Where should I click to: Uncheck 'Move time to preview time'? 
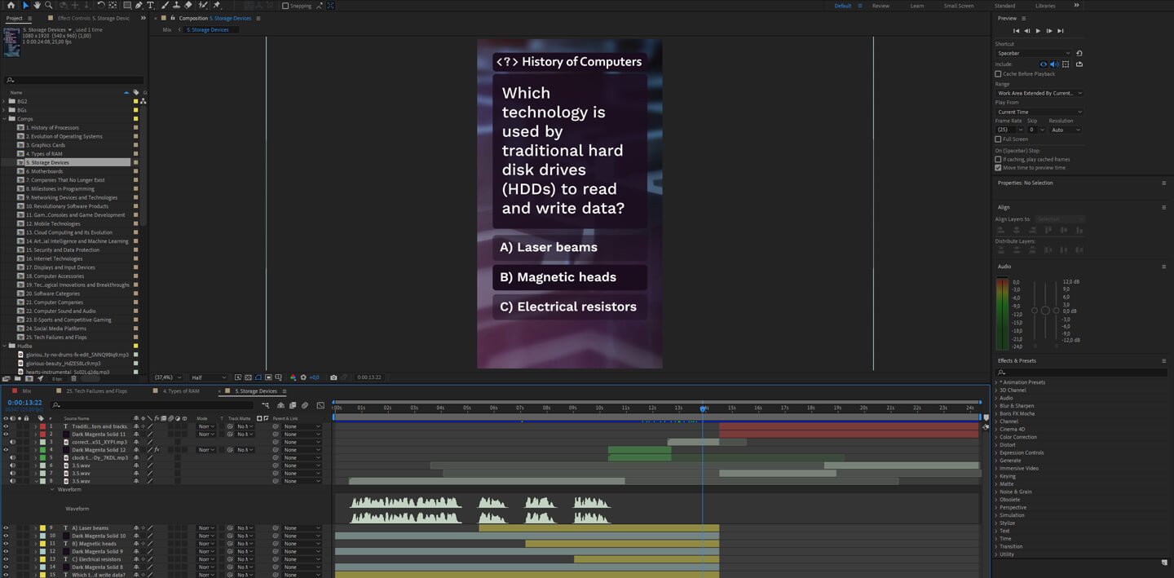coord(998,168)
